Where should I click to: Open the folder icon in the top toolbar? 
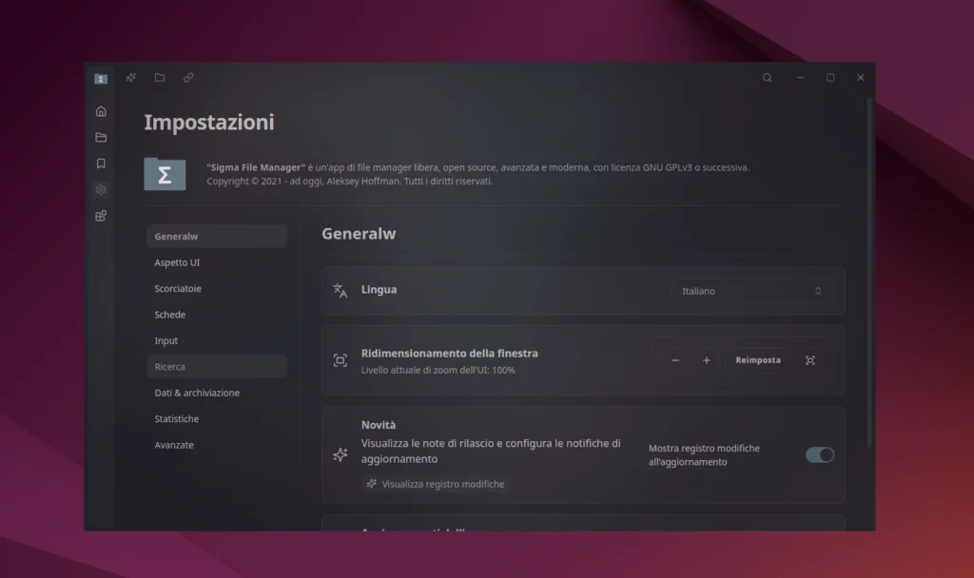tap(159, 78)
